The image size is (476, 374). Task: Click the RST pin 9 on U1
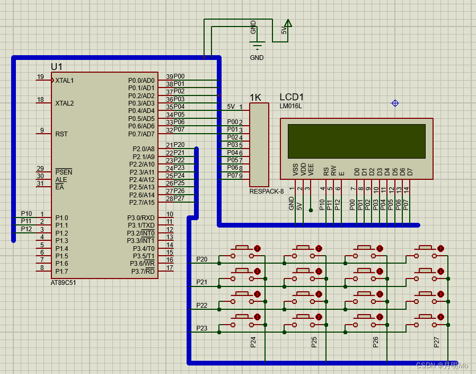(43, 134)
